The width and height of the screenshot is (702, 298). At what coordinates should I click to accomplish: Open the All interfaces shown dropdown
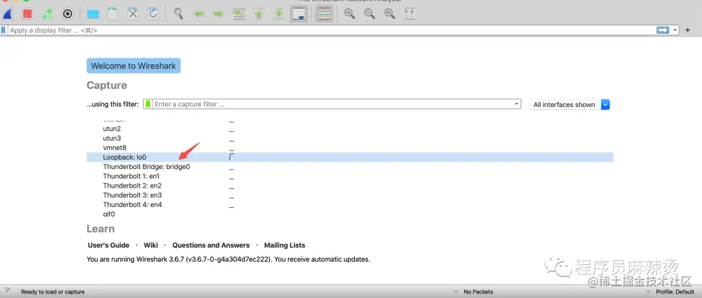click(x=569, y=105)
